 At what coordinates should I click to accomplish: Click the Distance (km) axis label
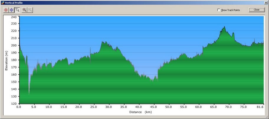[x=140, y=112]
